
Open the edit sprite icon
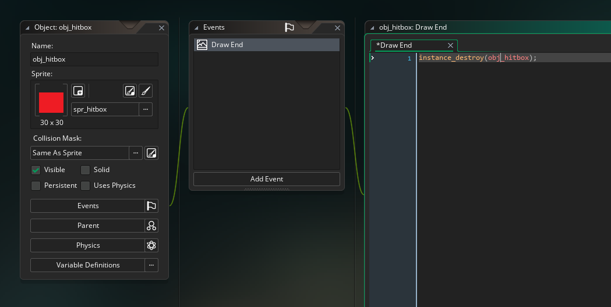tap(130, 91)
